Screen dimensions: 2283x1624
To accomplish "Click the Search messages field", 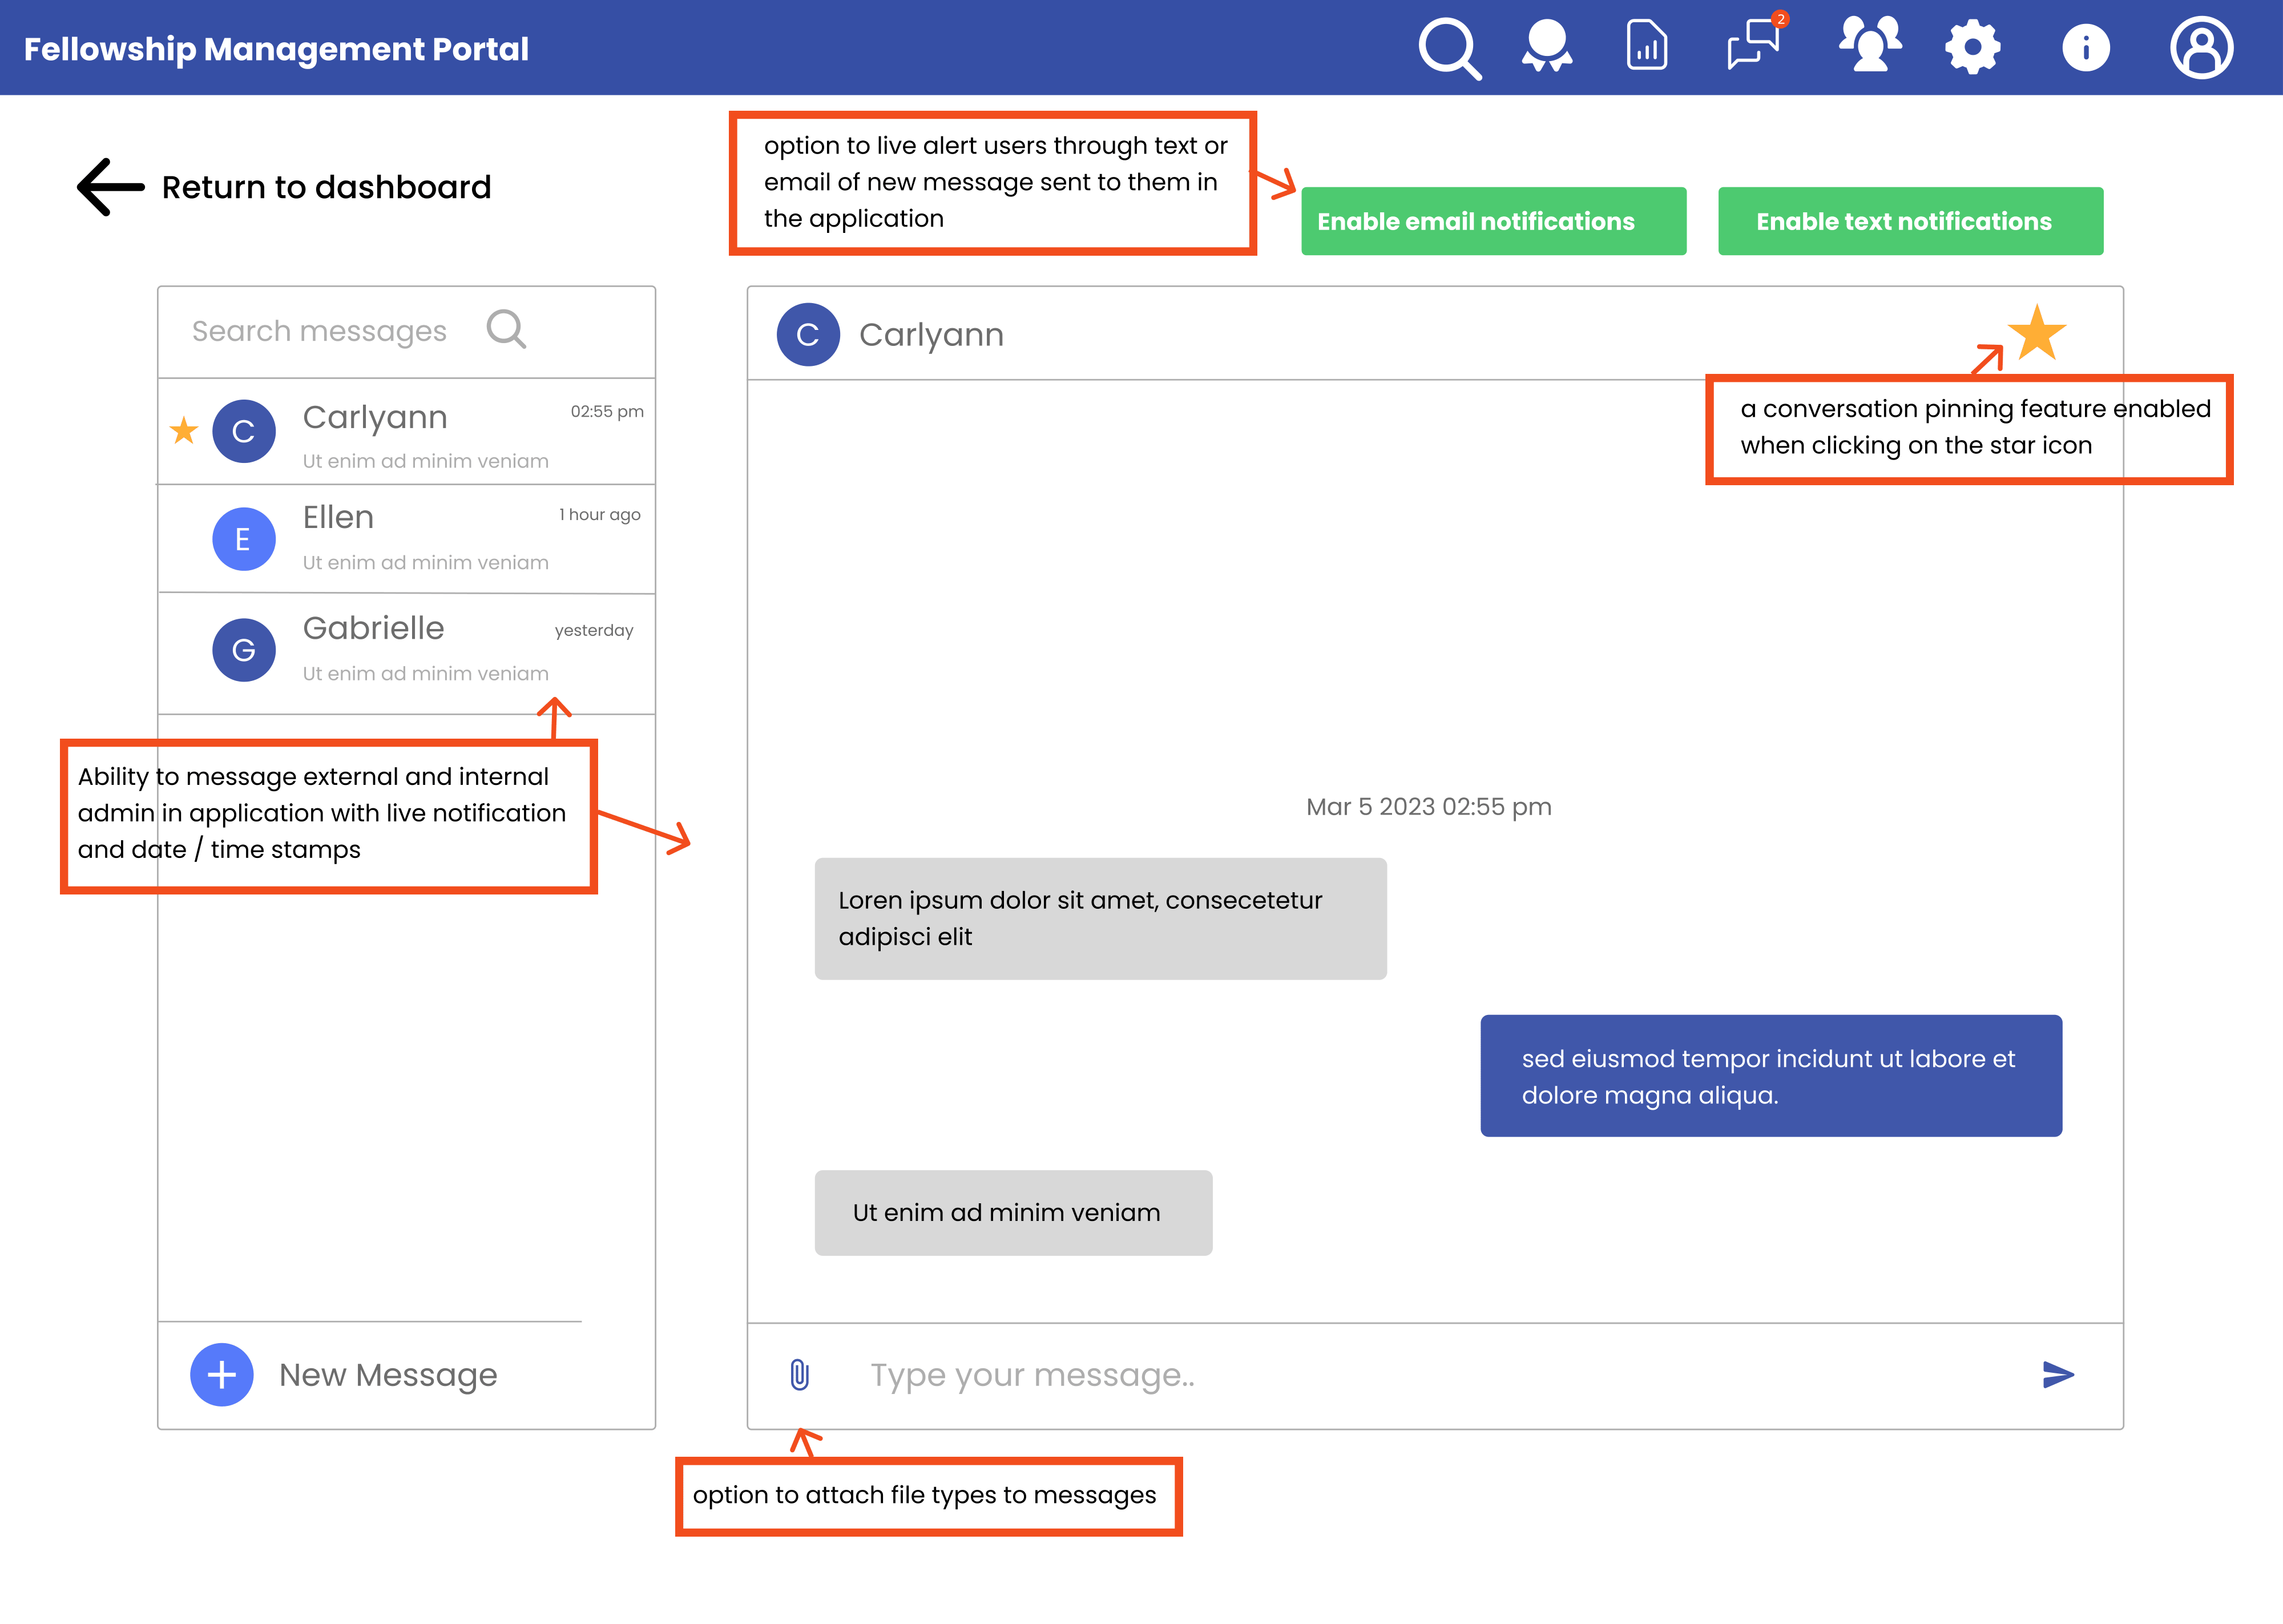I will (x=320, y=331).
